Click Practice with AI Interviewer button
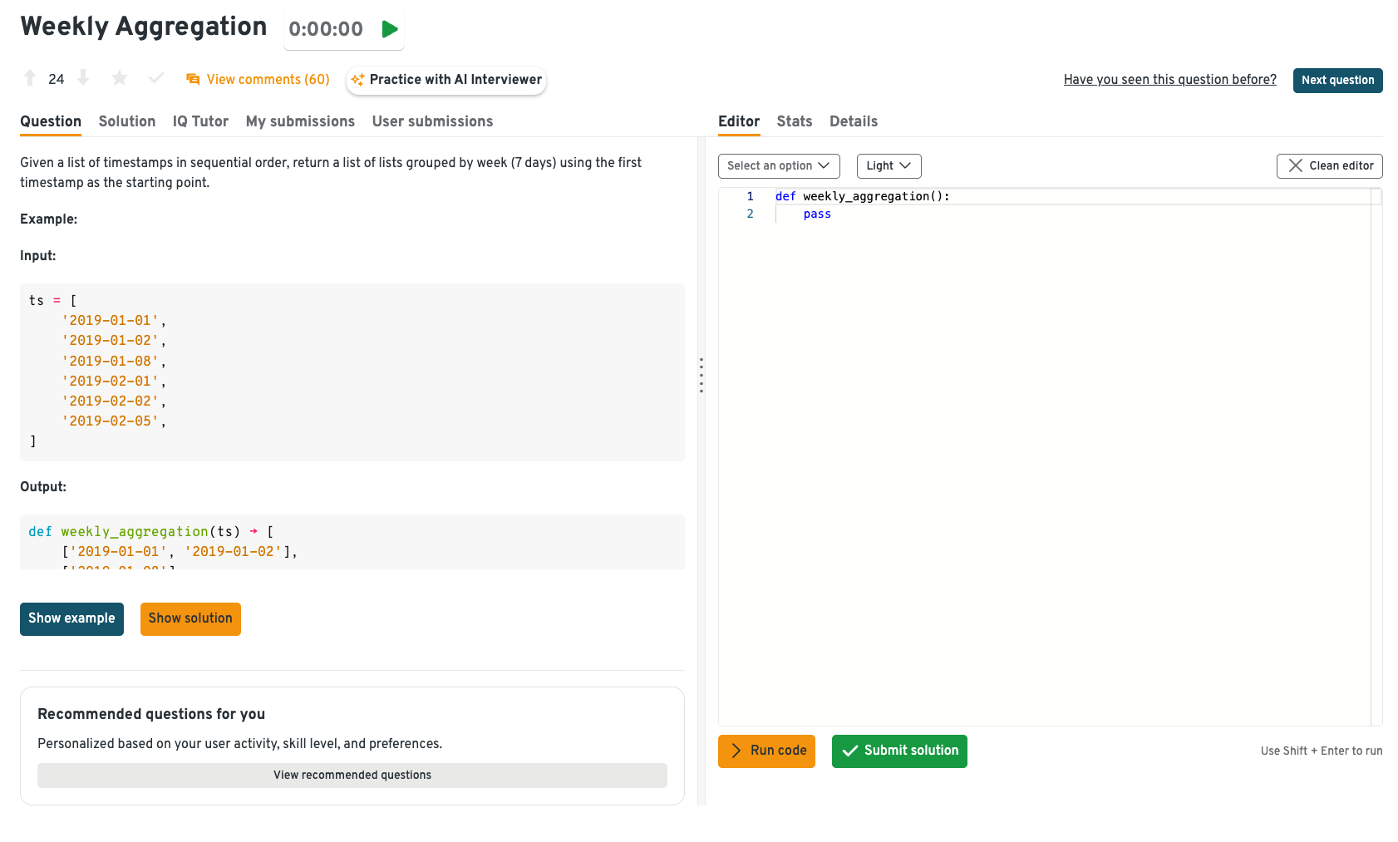1398x842 pixels. point(446,80)
